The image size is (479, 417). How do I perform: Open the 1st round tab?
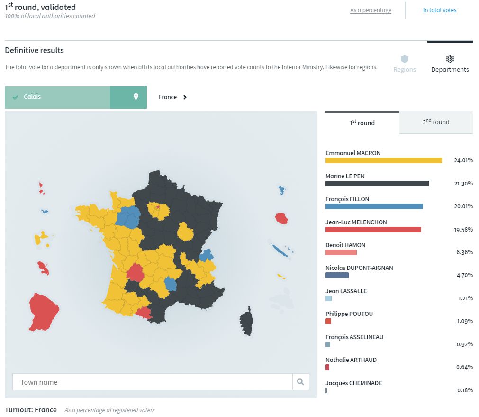[x=362, y=122]
